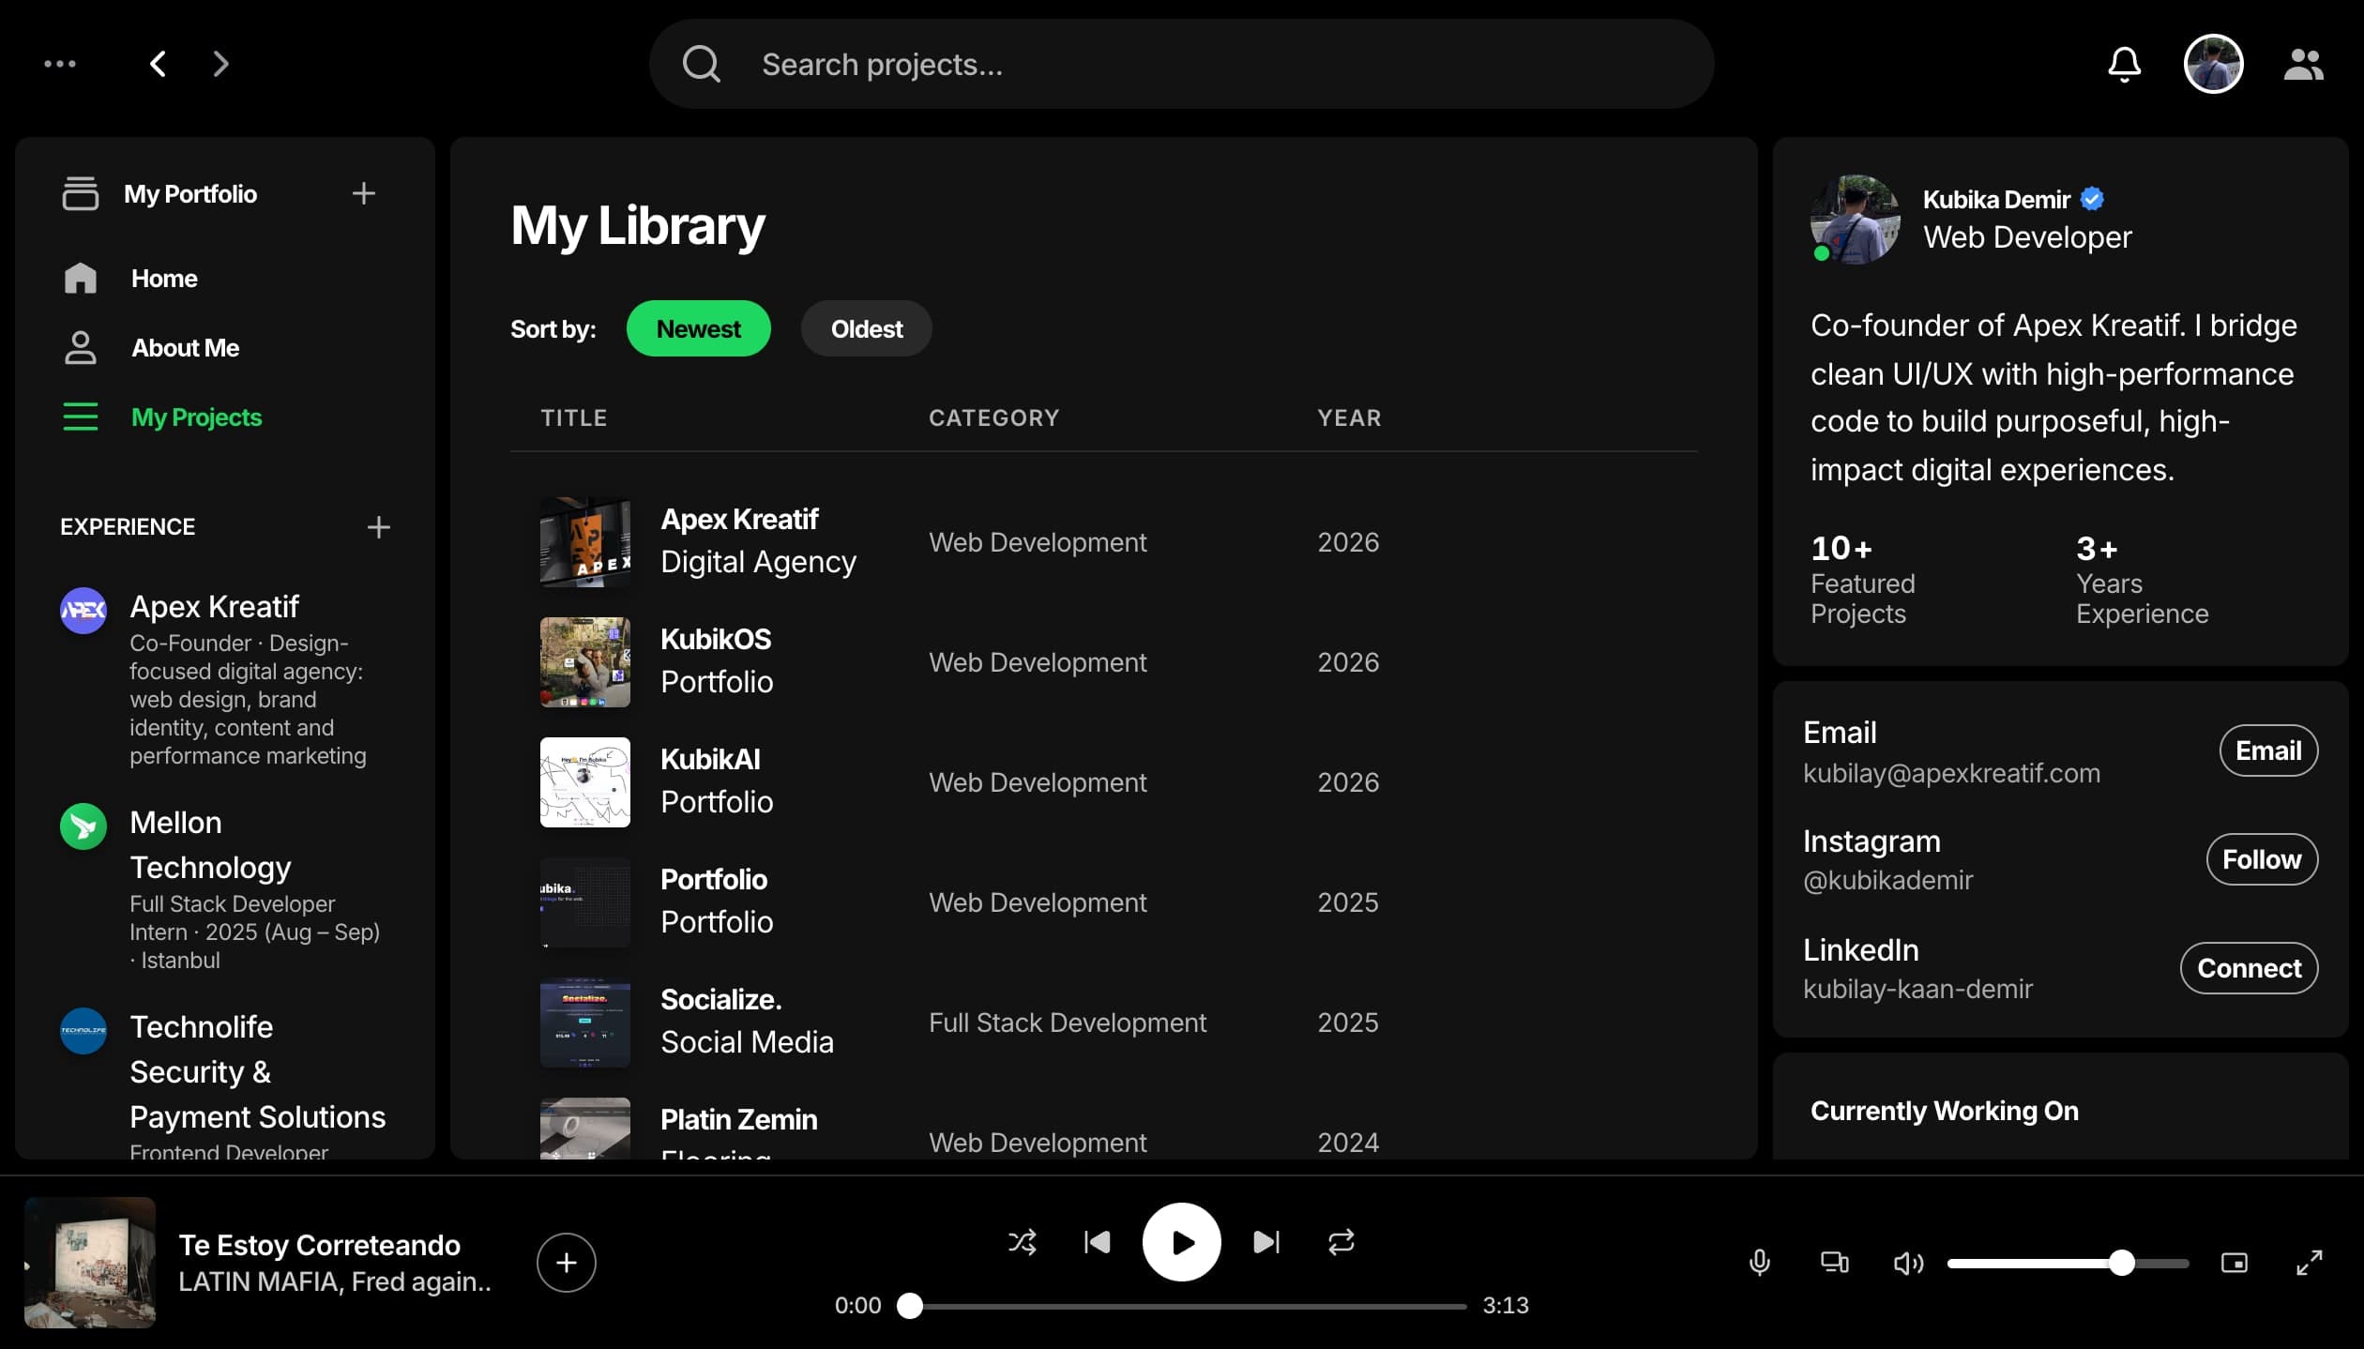Open Mellon Technology experience entry
The height and width of the screenshot is (1349, 2364).
tap(225, 889)
